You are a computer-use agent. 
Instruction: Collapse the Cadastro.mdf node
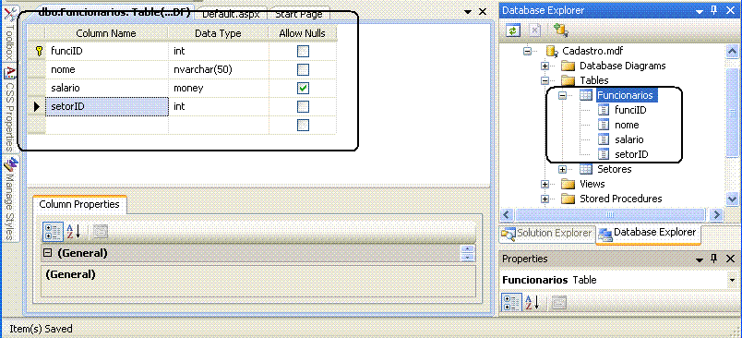coord(527,51)
